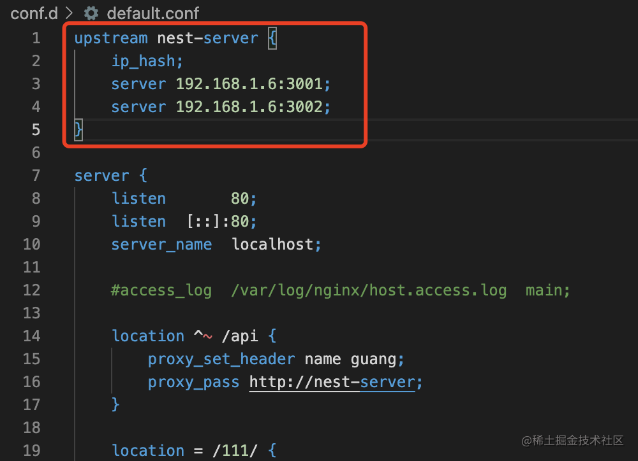The image size is (638, 461).
Task: Open the conf.d breadcrumb folder
Action: (x=34, y=13)
